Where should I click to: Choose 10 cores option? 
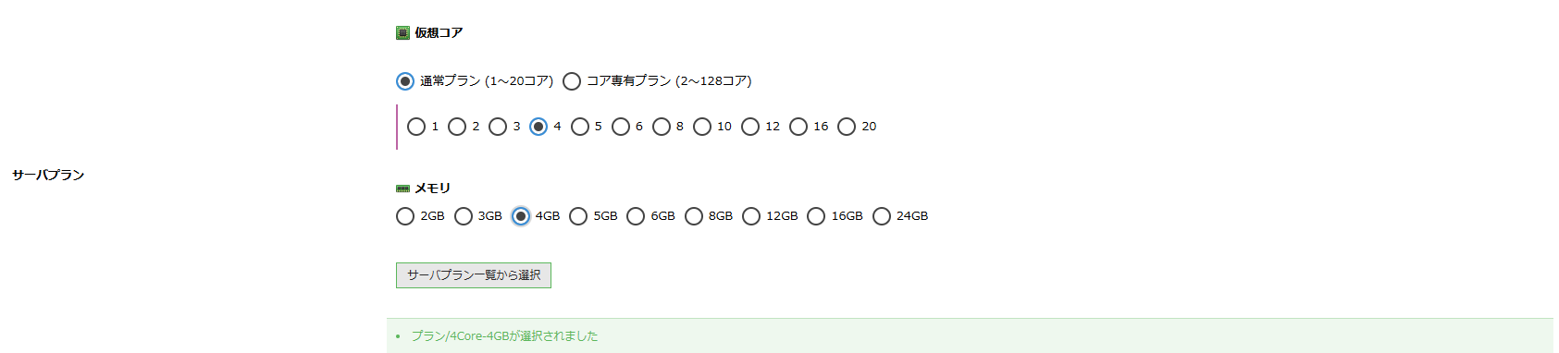[x=702, y=127]
